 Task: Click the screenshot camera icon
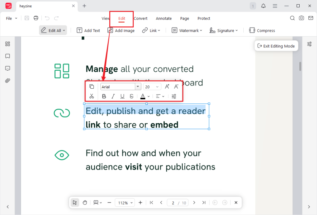tap(302, 18)
